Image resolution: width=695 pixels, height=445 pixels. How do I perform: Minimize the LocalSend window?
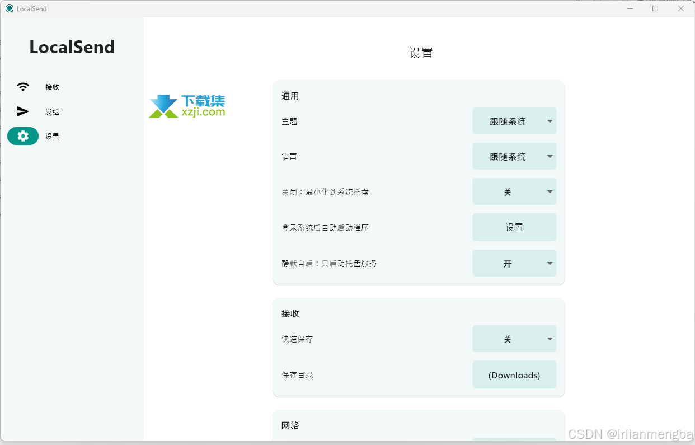click(x=630, y=8)
